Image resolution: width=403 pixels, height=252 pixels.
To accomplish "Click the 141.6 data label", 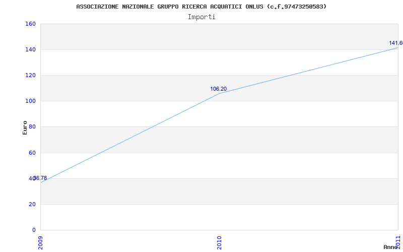I will [396, 43].
